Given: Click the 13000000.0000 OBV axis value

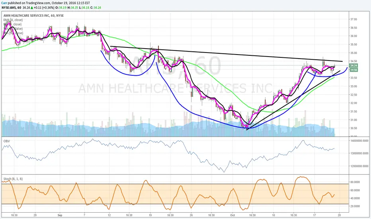Looking at the screenshot, I should [359, 153].
